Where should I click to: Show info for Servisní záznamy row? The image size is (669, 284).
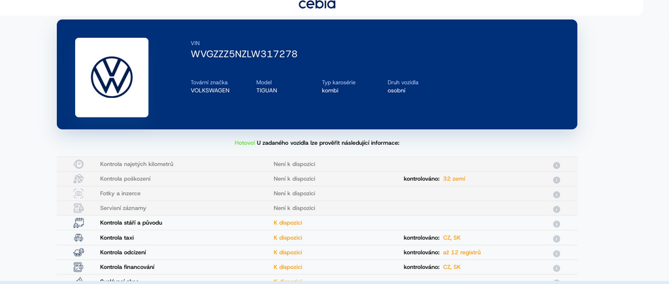(x=557, y=210)
